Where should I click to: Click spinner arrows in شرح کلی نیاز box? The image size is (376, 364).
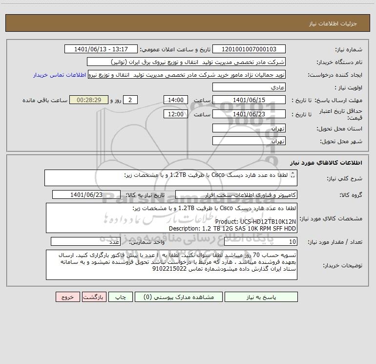tap(292, 175)
